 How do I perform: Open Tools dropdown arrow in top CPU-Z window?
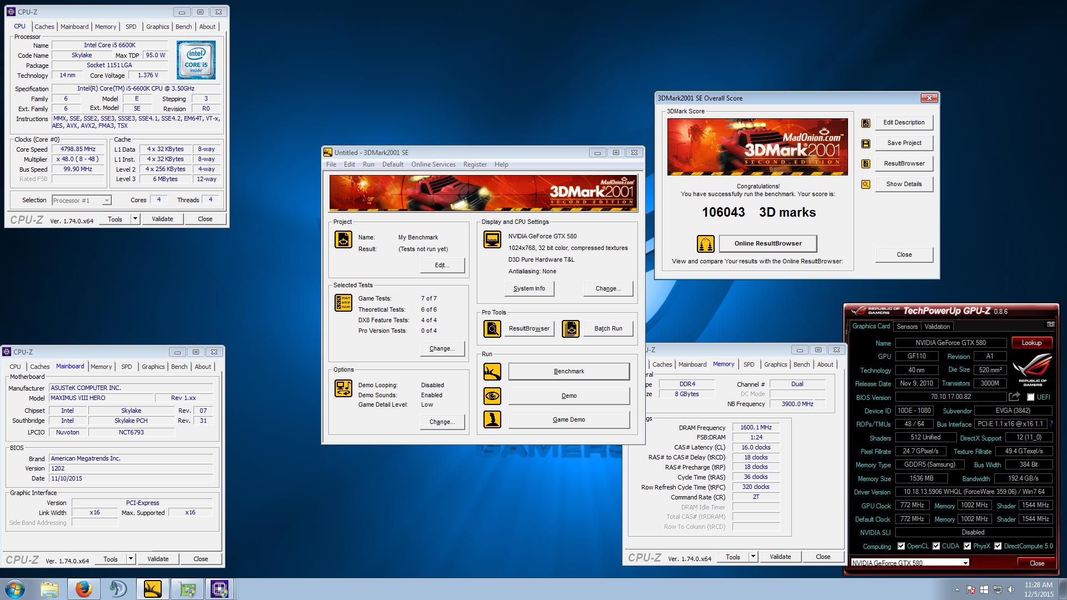point(135,219)
